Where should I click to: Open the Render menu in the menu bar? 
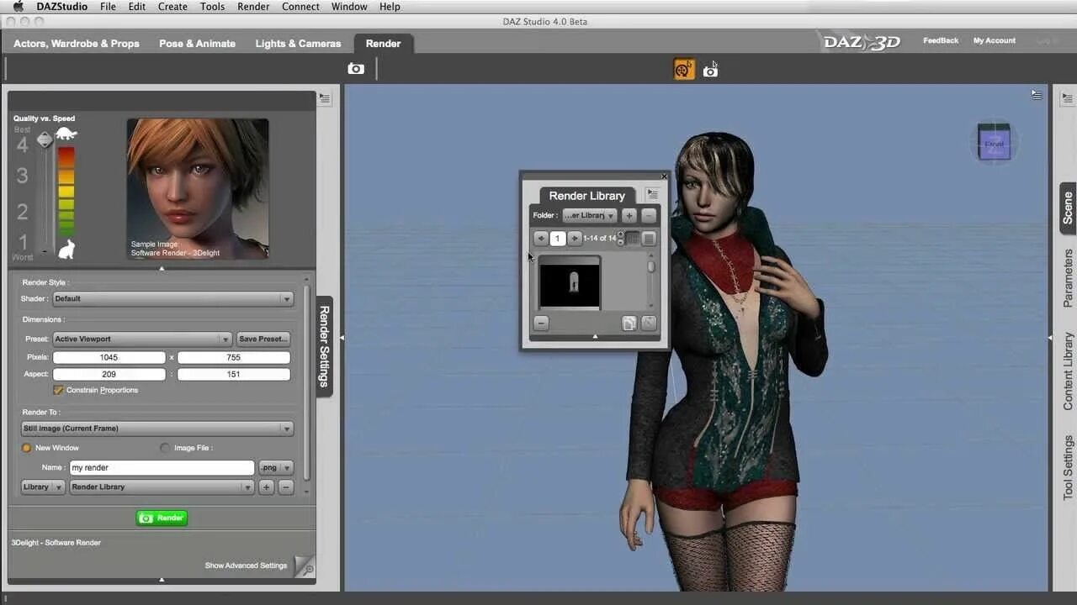253,7
